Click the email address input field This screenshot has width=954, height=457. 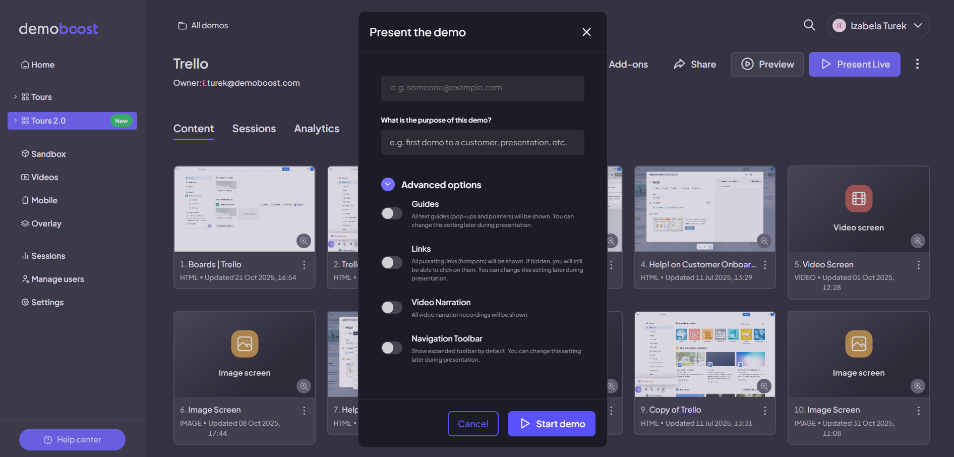tap(483, 88)
